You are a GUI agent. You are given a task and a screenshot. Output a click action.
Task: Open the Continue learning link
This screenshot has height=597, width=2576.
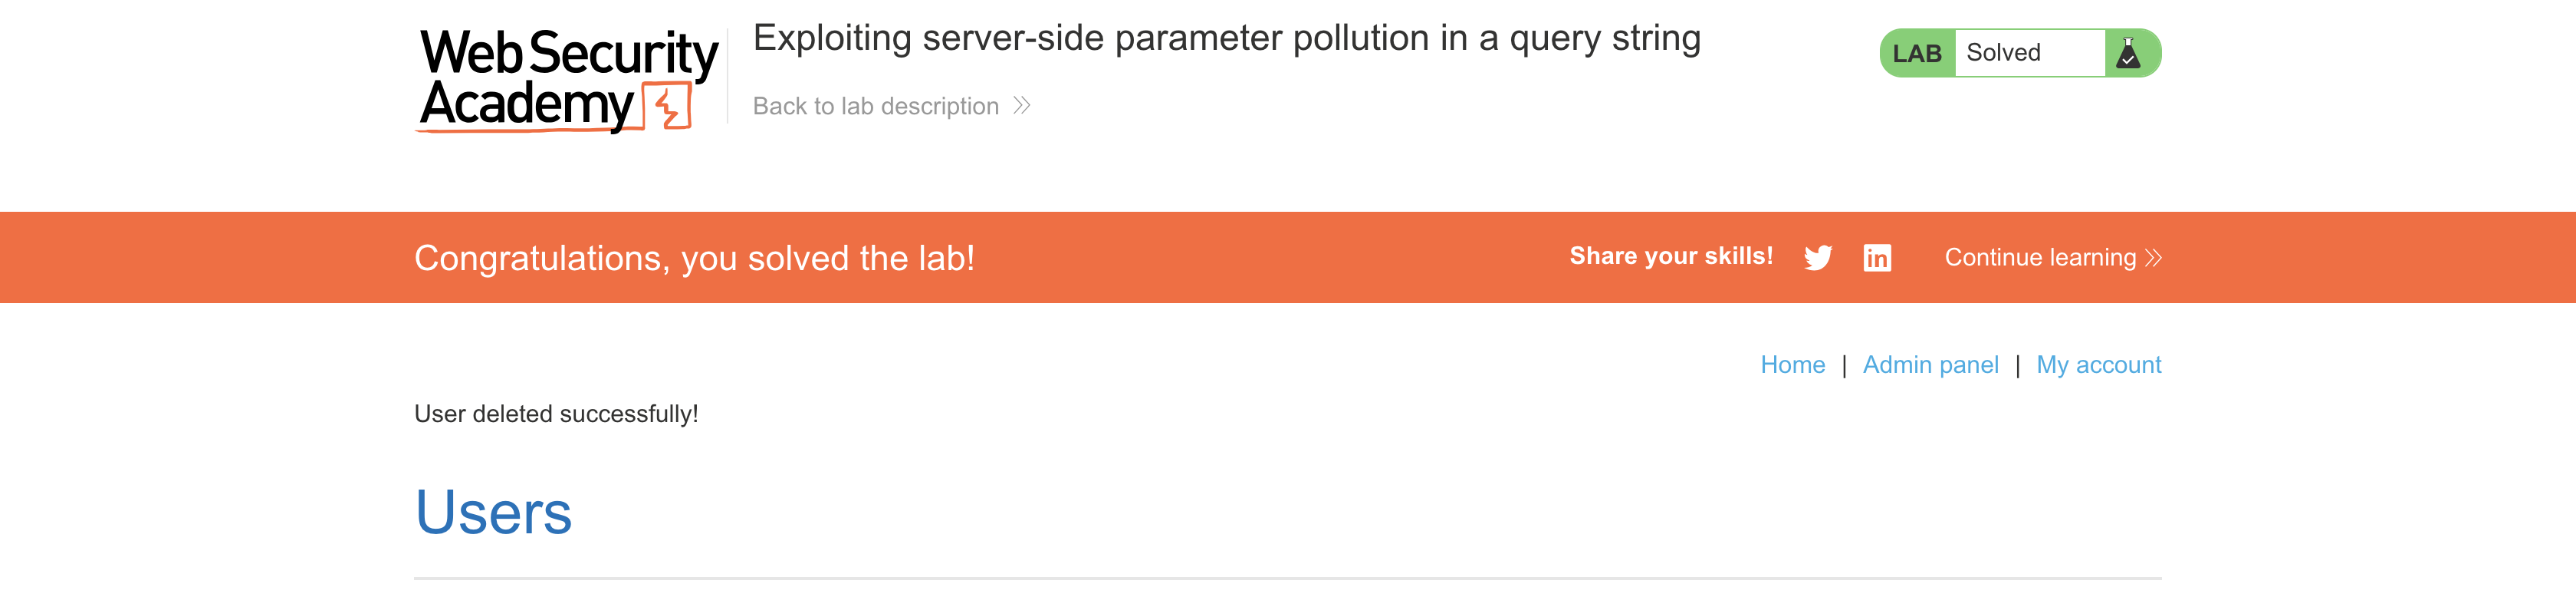(x=2039, y=257)
